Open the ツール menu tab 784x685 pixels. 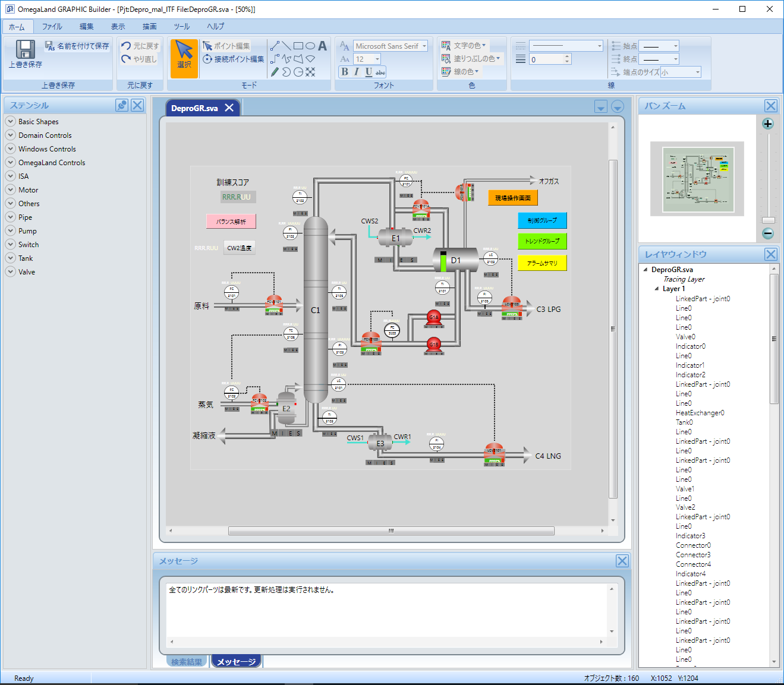[181, 26]
